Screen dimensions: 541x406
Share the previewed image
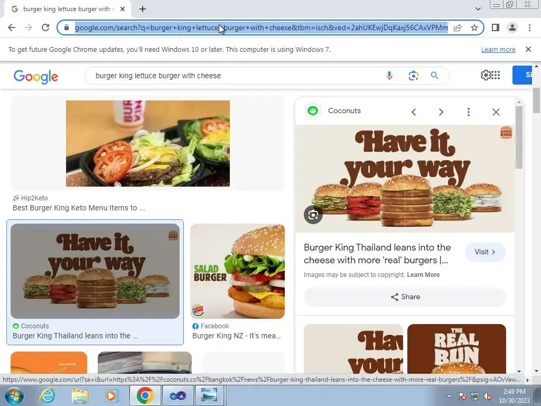[x=405, y=297]
